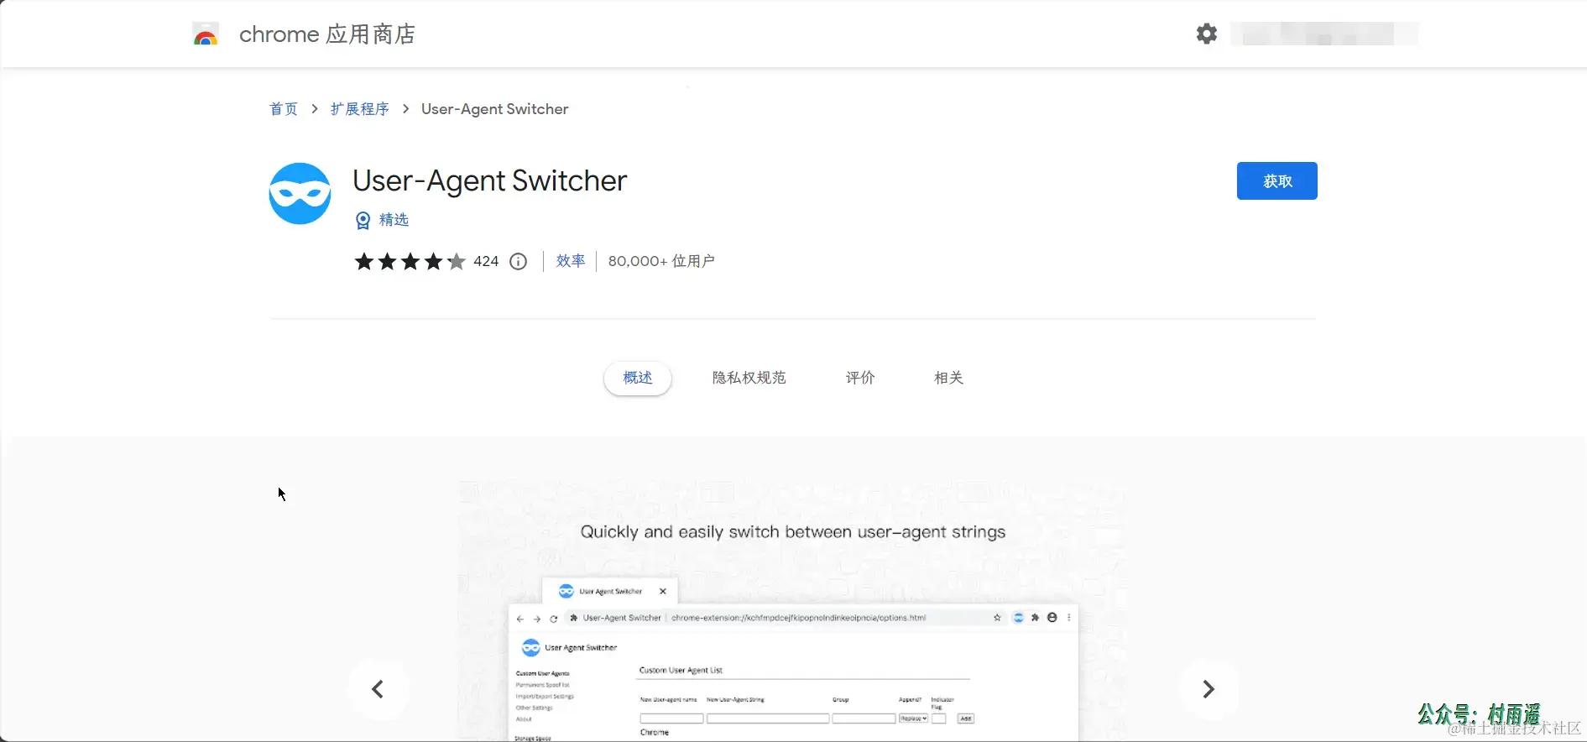This screenshot has height=742, width=1587.
Task: Go to 首页 breadcrumb link
Action: (284, 109)
